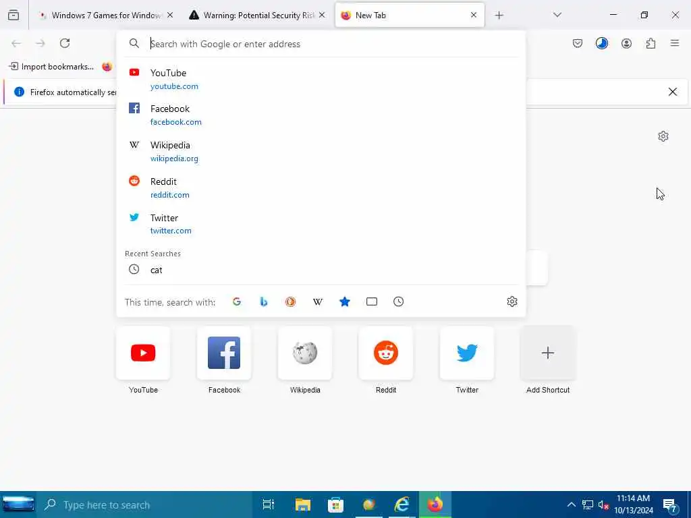
Task: Open Firefox View icon in tab bar
Action: tap(13, 15)
